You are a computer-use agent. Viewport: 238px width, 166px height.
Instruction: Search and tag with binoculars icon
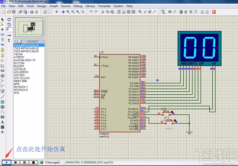click(170, 12)
